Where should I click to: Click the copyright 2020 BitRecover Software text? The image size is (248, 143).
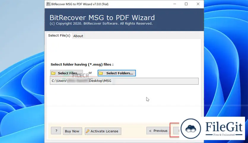click(101, 24)
